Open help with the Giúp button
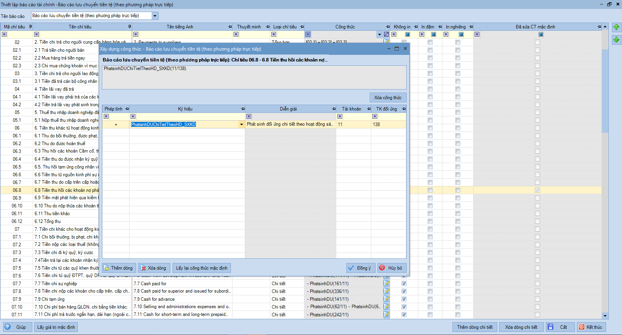Viewport: 622px width, 335px height. click(x=17, y=327)
